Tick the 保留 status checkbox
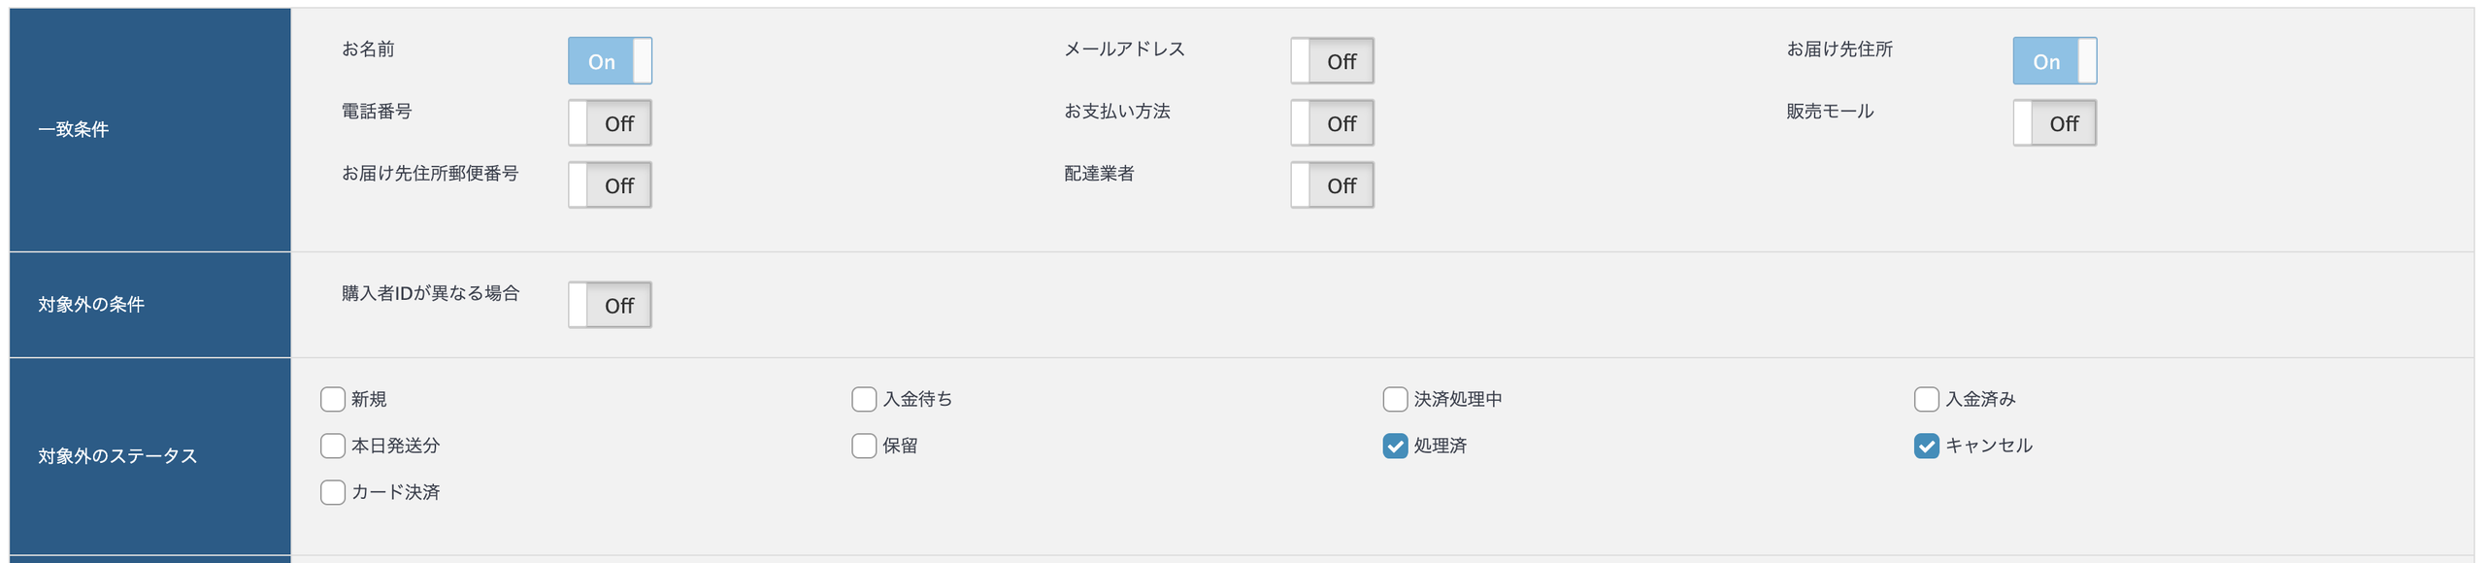The height and width of the screenshot is (563, 2485). click(864, 446)
